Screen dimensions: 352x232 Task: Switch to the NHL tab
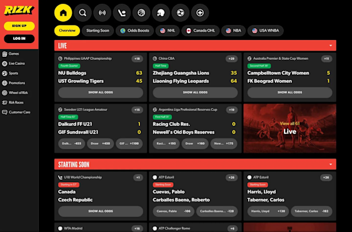click(x=168, y=31)
